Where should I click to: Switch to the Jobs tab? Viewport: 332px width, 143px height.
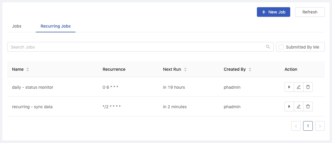[x=17, y=26]
